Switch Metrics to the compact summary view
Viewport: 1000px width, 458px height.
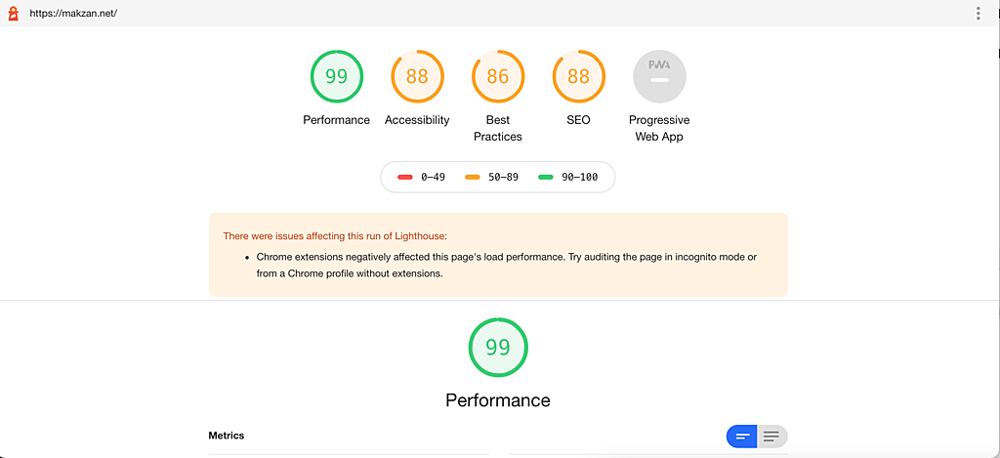click(742, 436)
